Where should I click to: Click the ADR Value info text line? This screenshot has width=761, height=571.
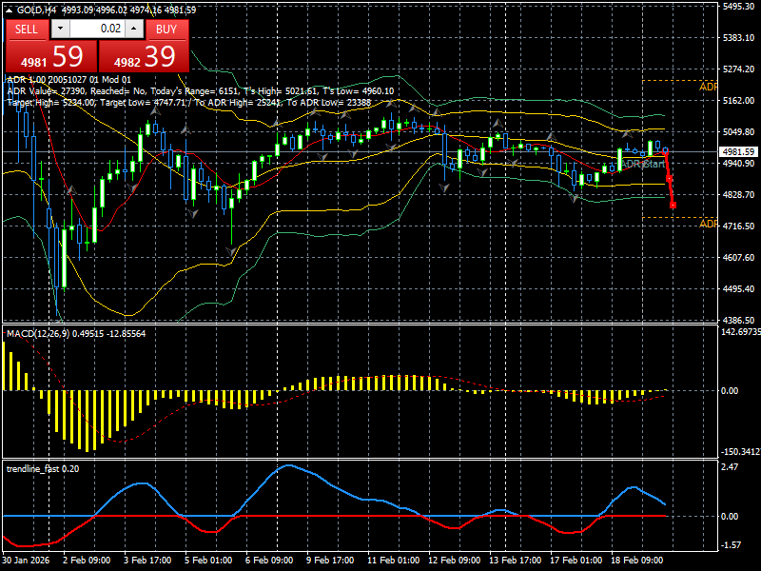pos(201,91)
